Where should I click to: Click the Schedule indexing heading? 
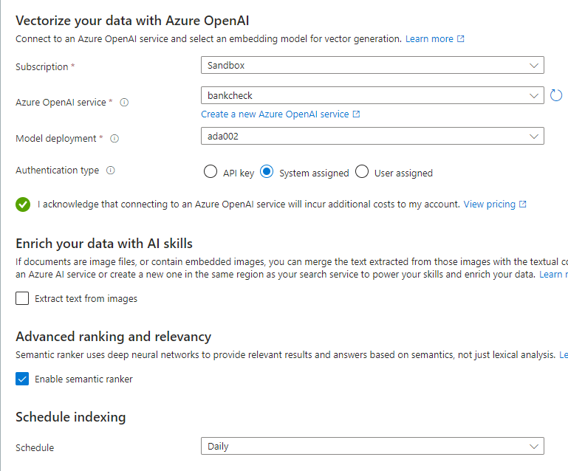(x=71, y=417)
